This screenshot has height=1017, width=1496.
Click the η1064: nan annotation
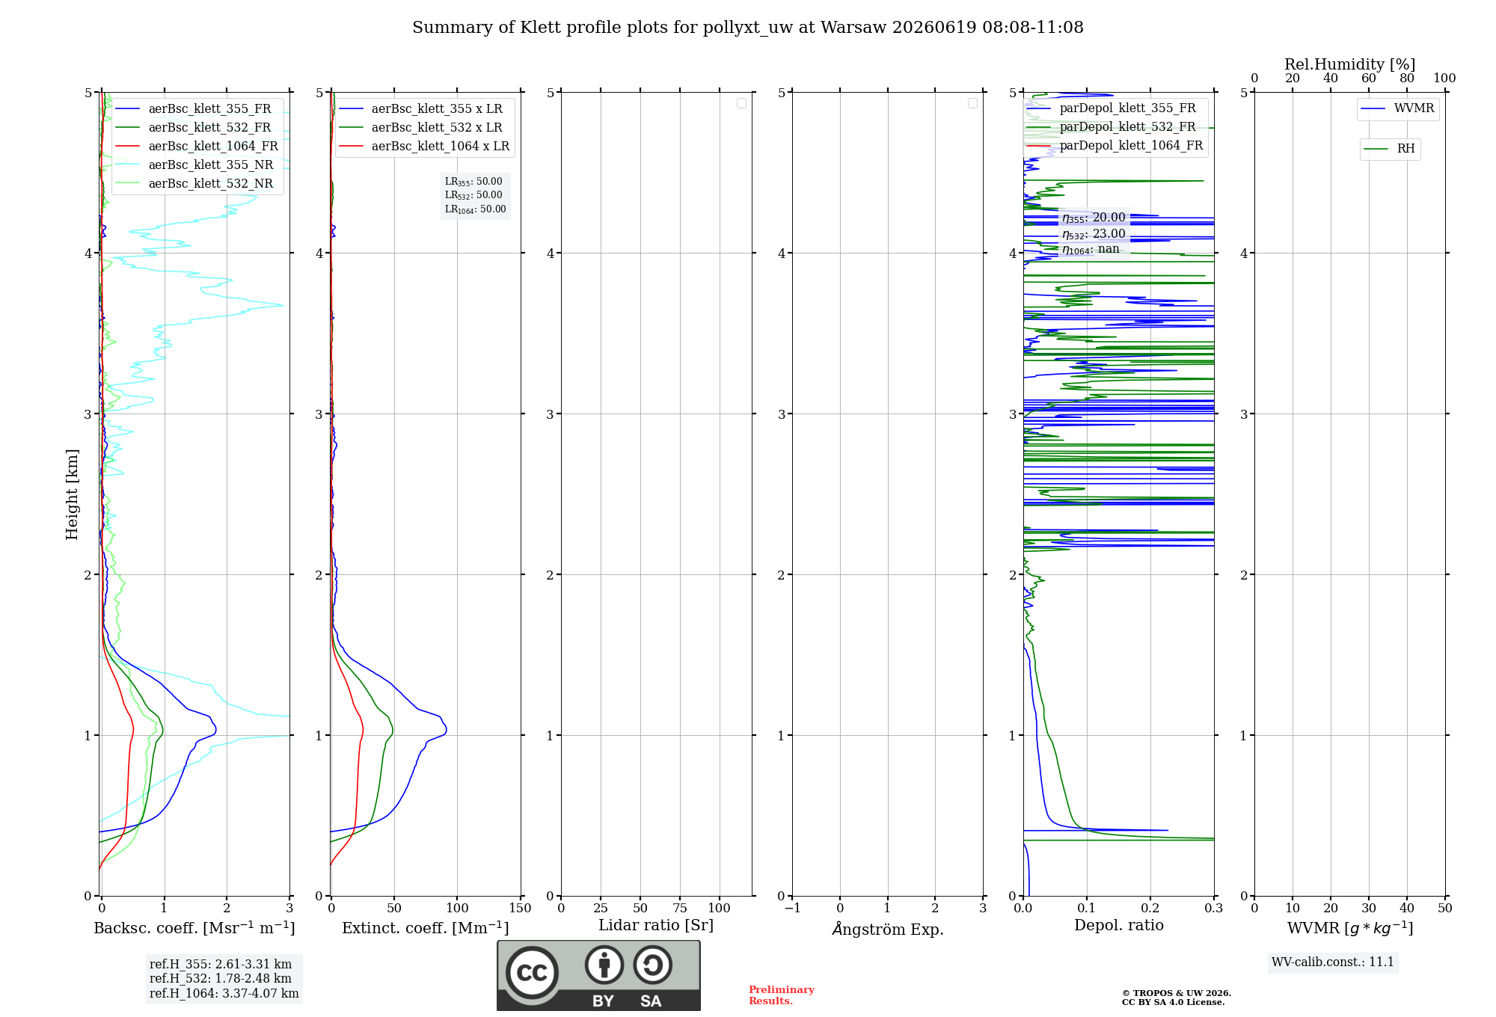tap(1091, 250)
